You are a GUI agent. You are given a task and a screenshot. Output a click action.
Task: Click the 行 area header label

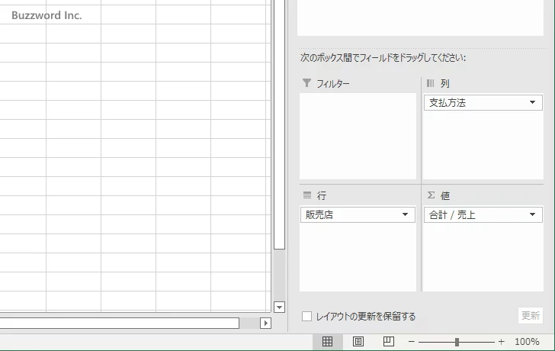click(x=322, y=195)
